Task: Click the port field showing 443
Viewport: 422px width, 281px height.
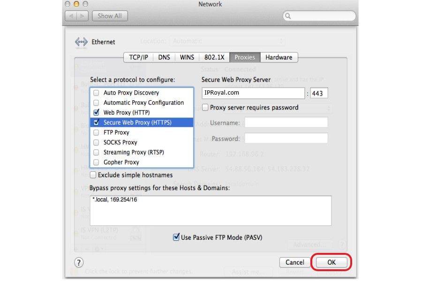Action: tap(319, 93)
